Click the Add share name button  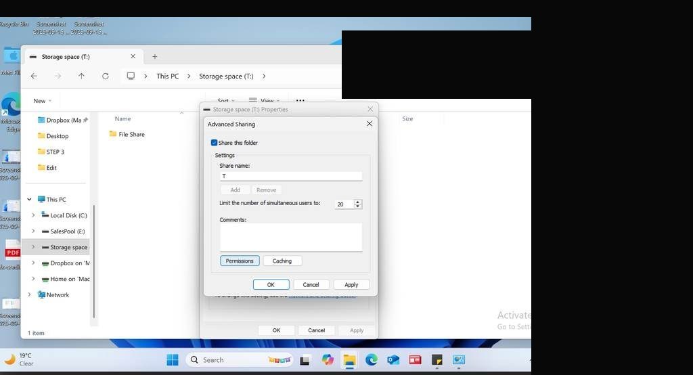[235, 190]
